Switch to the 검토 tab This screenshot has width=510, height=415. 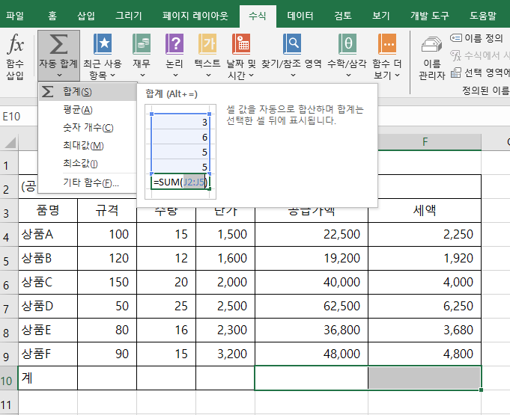coord(343,16)
